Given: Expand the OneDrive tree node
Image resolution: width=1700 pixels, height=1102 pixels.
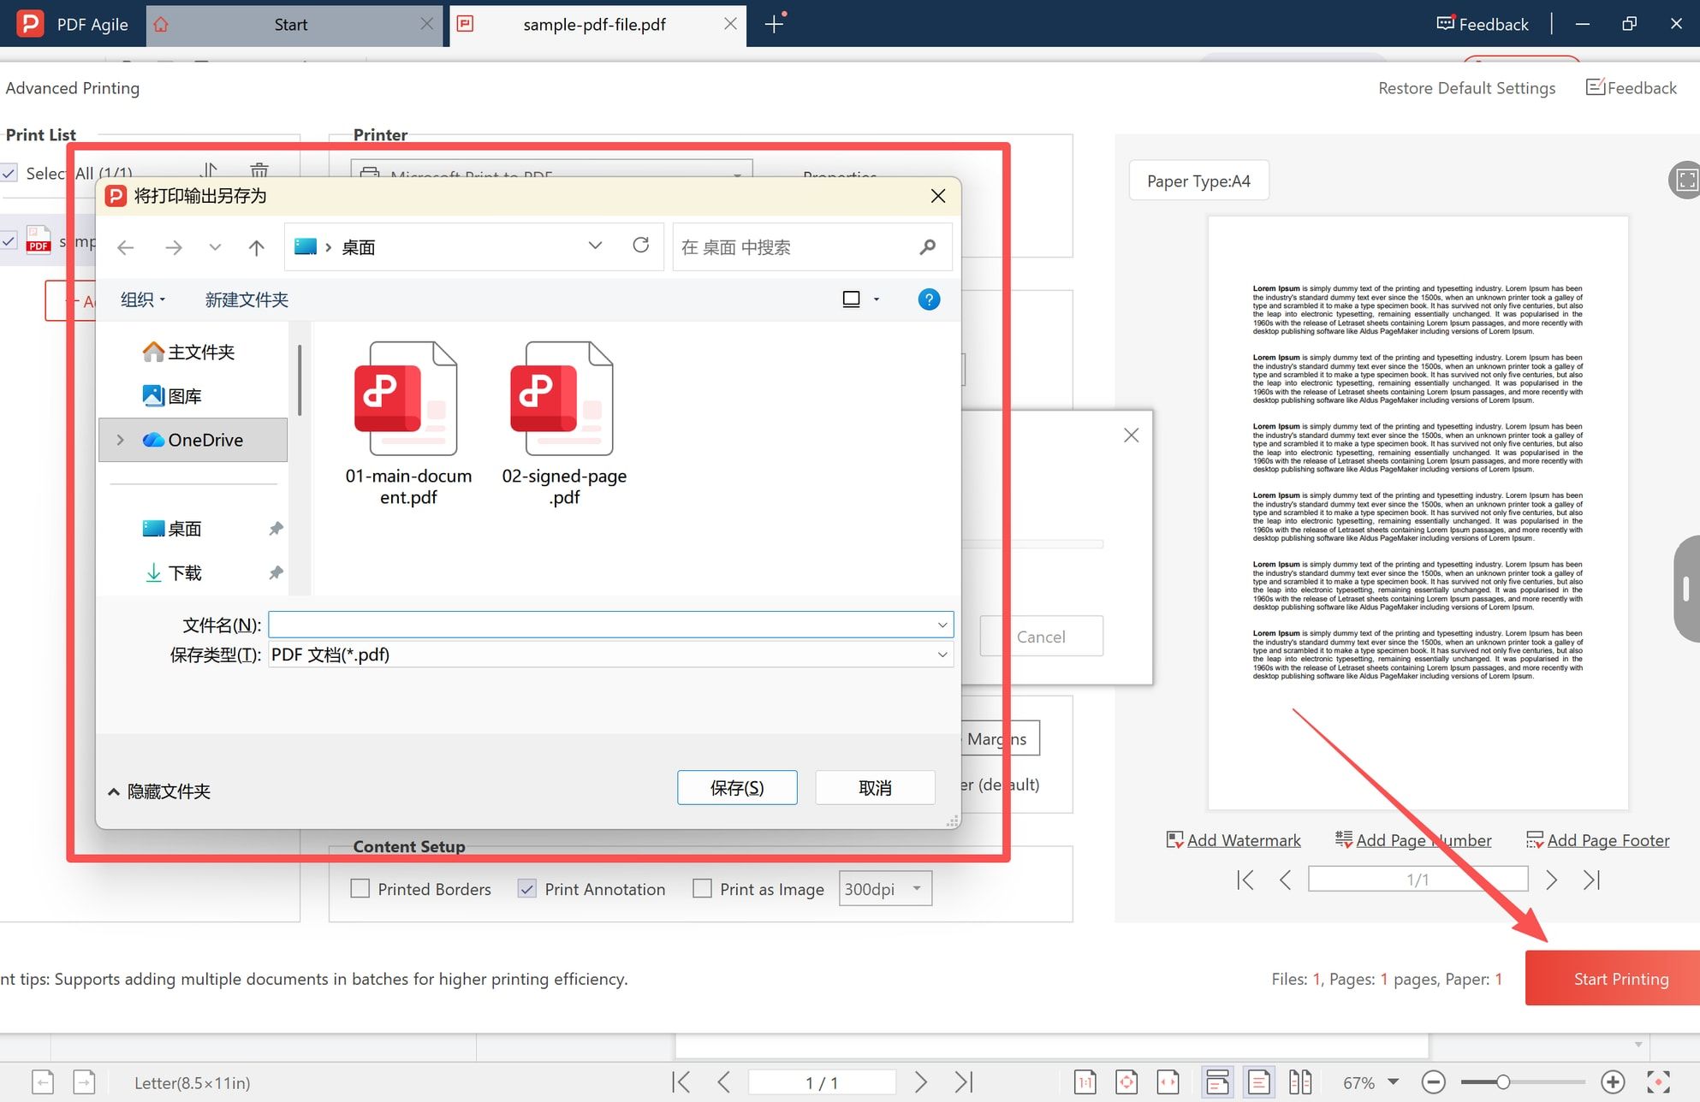Looking at the screenshot, I should click(x=121, y=440).
